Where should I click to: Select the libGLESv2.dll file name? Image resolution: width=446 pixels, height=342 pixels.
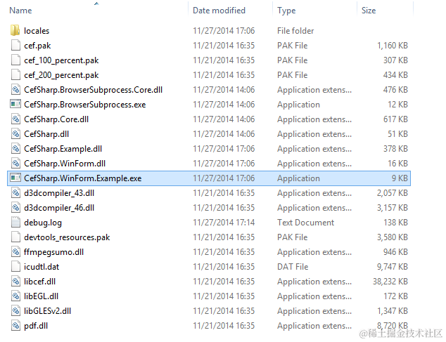tap(48, 311)
